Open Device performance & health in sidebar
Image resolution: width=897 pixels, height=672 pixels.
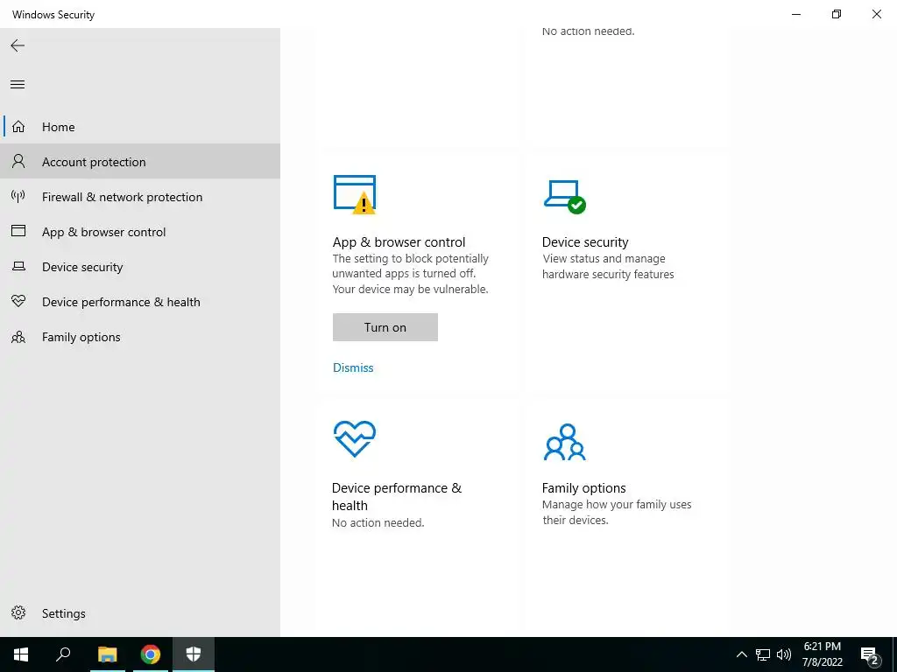point(140,302)
